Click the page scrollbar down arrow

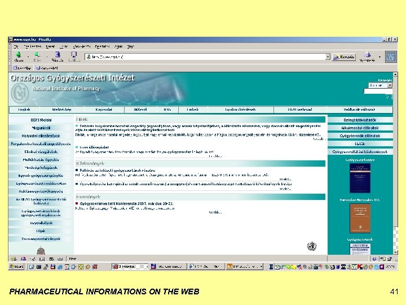pos(395,252)
